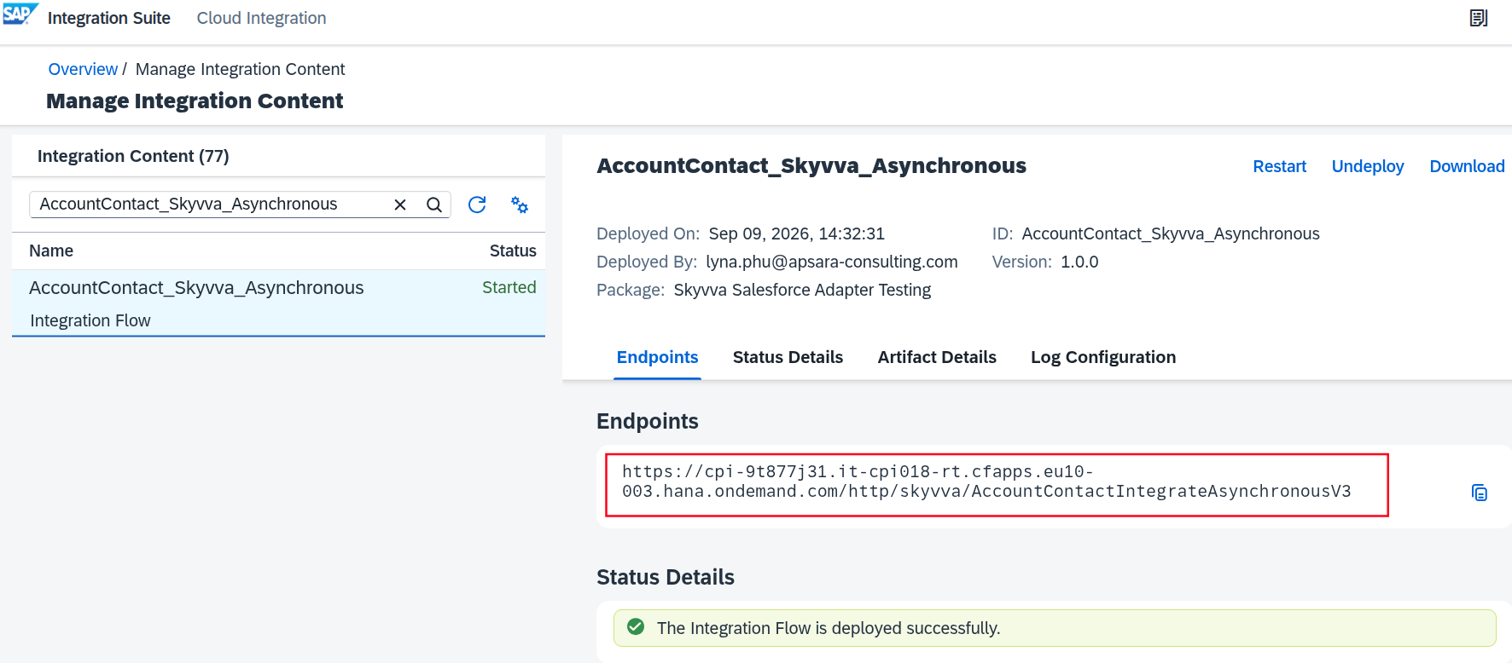Click the Manage Integration Content page title

pos(195,101)
